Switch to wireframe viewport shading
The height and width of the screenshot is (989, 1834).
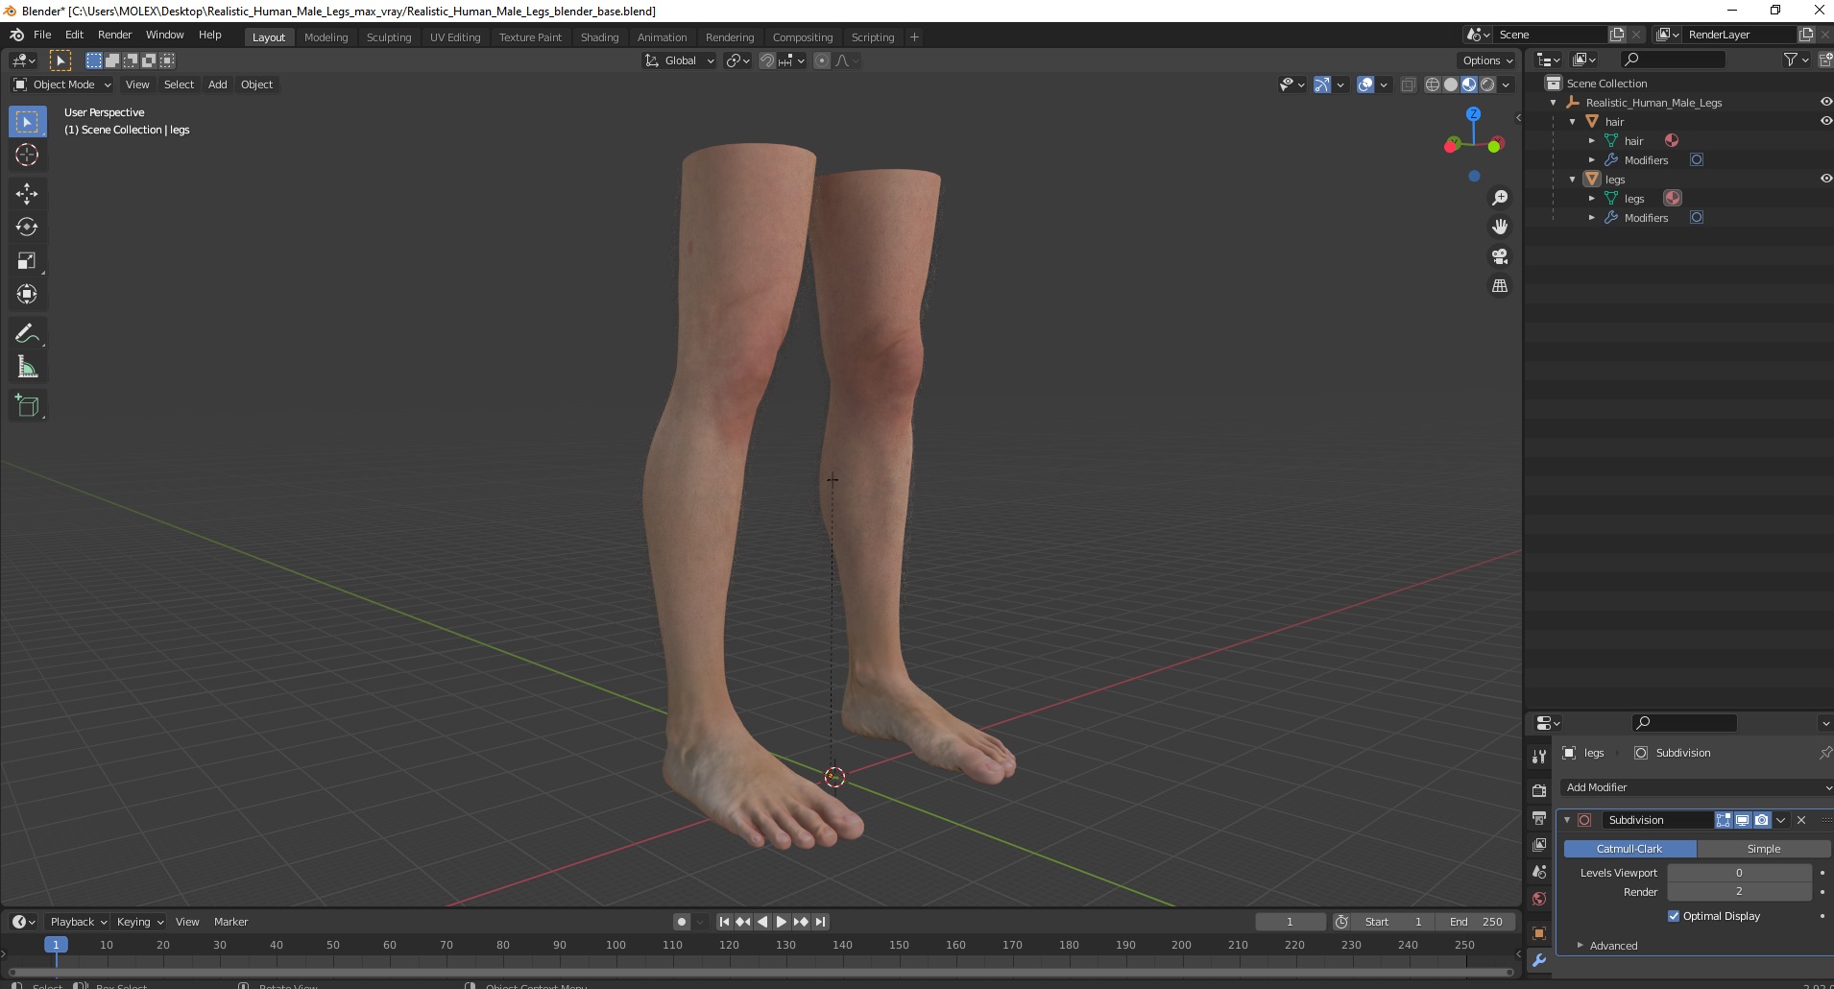pos(1432,84)
